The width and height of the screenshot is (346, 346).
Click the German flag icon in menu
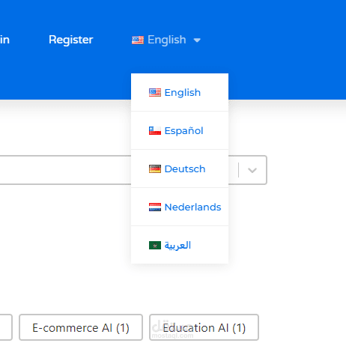click(x=155, y=169)
